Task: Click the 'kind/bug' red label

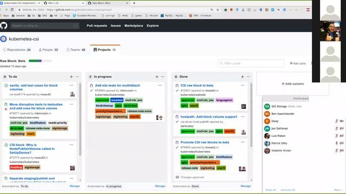Action: (16, 168)
